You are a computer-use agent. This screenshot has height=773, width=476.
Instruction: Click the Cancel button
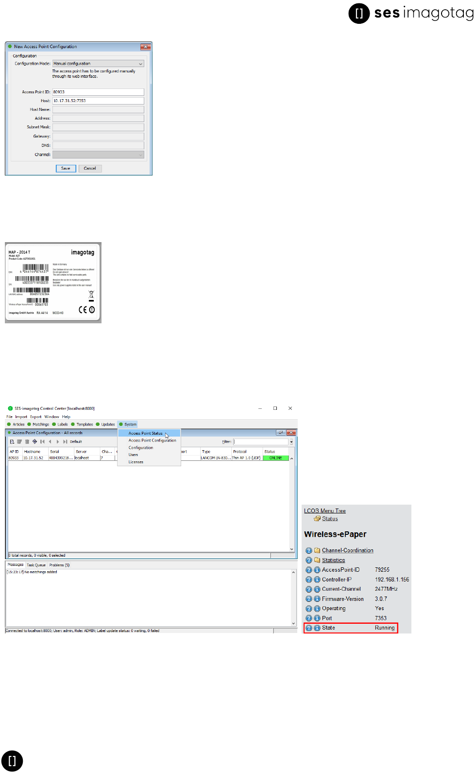coord(90,168)
